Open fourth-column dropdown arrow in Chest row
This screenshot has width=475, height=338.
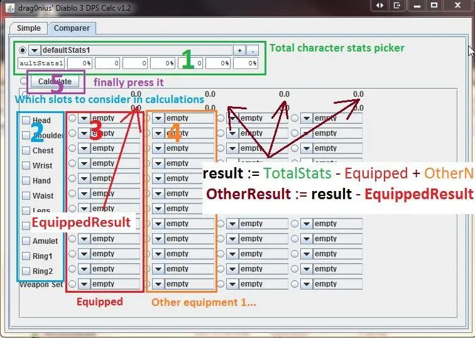coord(306,148)
